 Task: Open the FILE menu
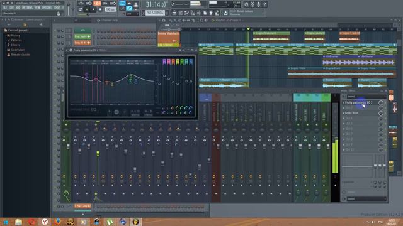[4, 8]
